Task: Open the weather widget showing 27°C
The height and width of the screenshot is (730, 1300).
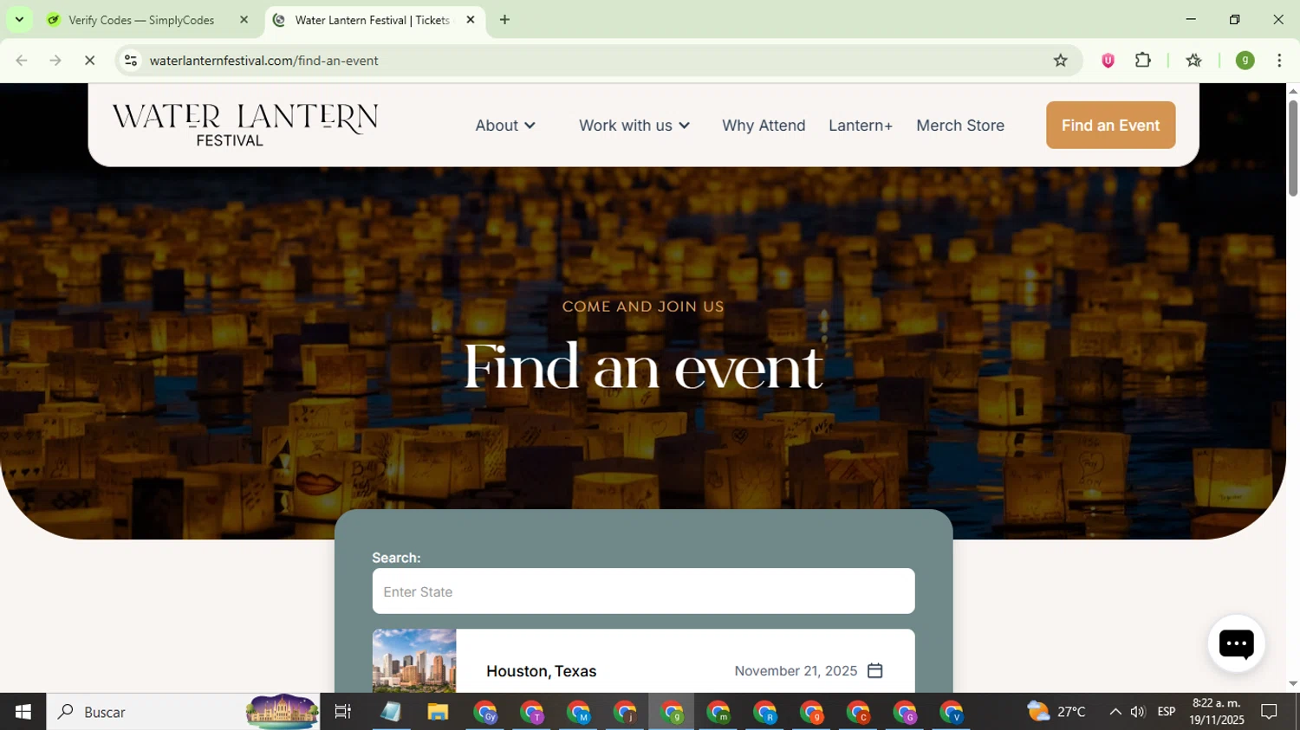Action: [x=1056, y=712]
